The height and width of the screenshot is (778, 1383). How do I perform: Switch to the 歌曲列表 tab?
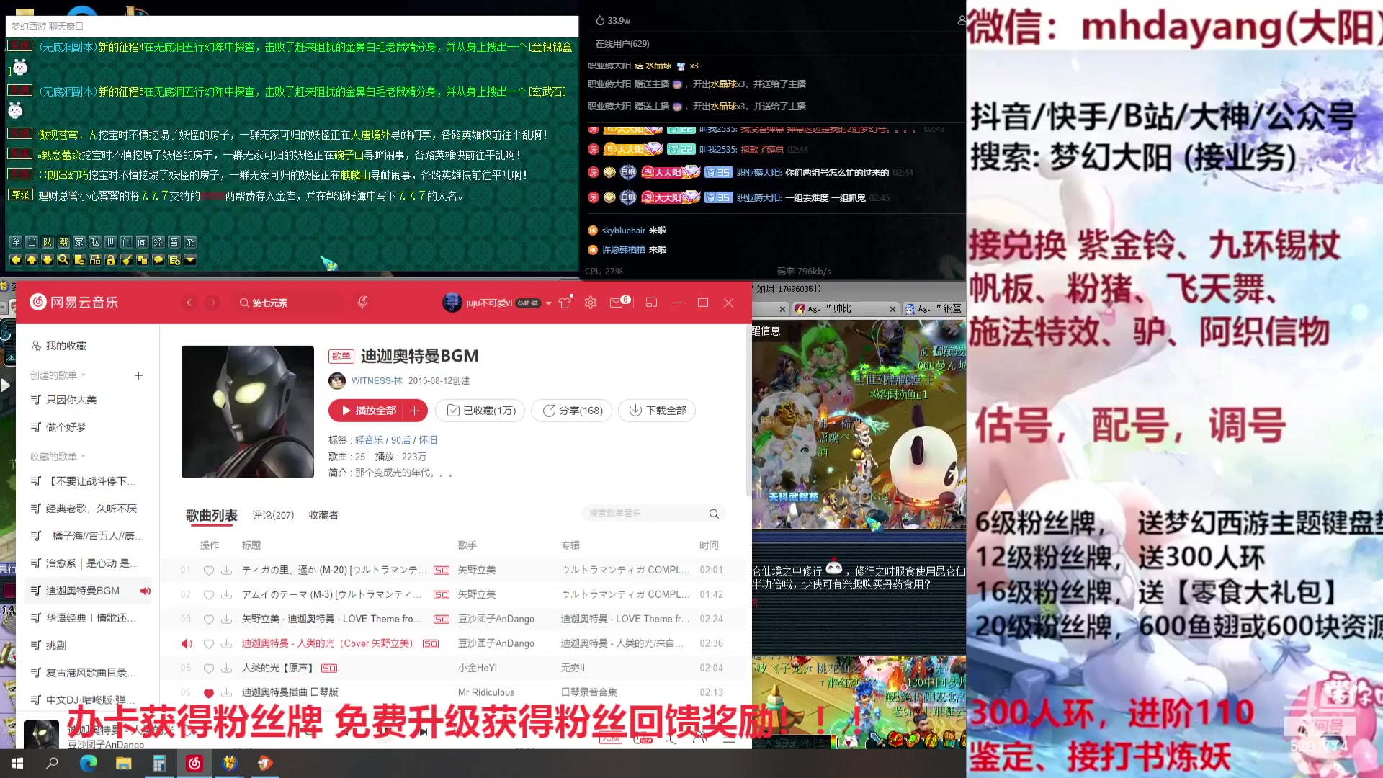pyautogui.click(x=212, y=515)
